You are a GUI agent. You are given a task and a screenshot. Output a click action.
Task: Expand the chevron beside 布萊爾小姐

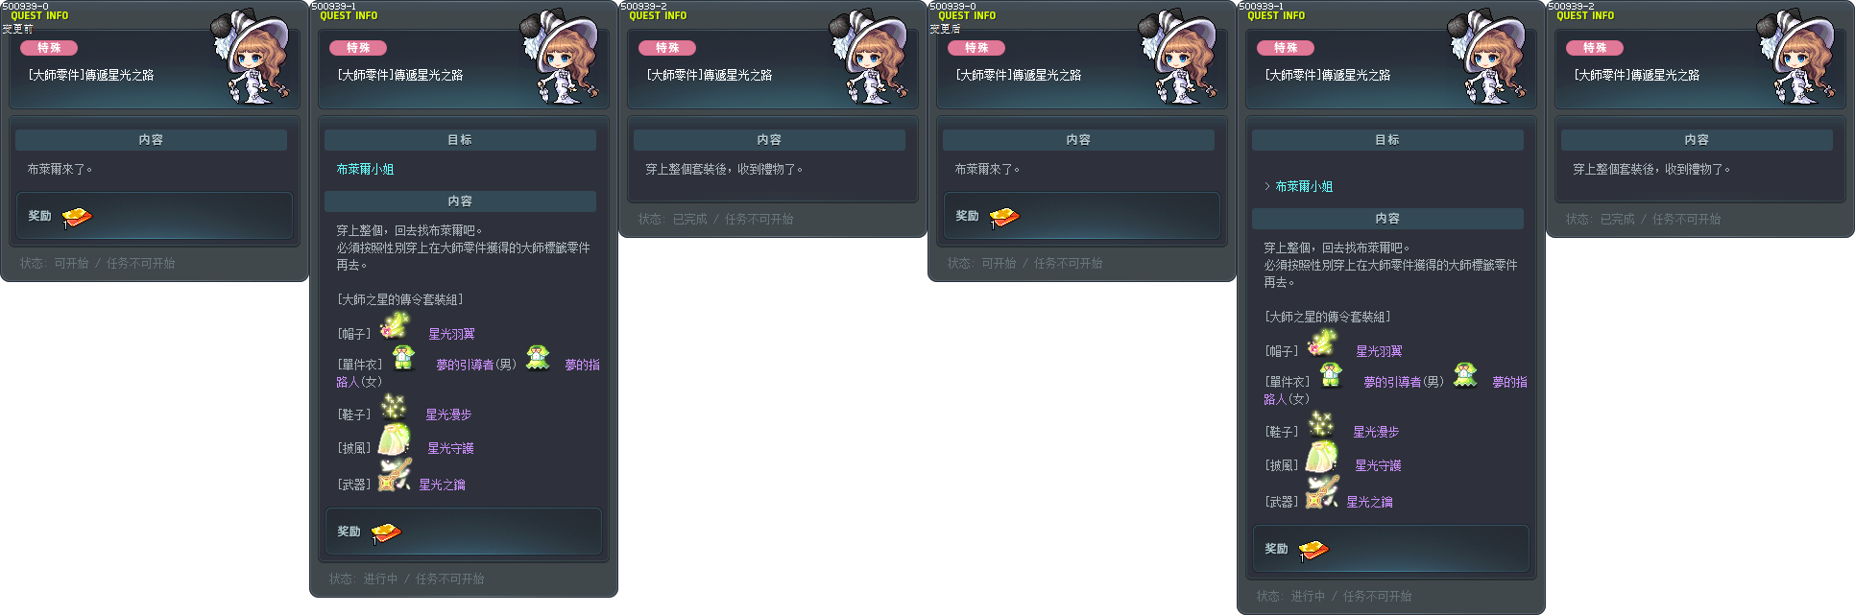click(1266, 186)
